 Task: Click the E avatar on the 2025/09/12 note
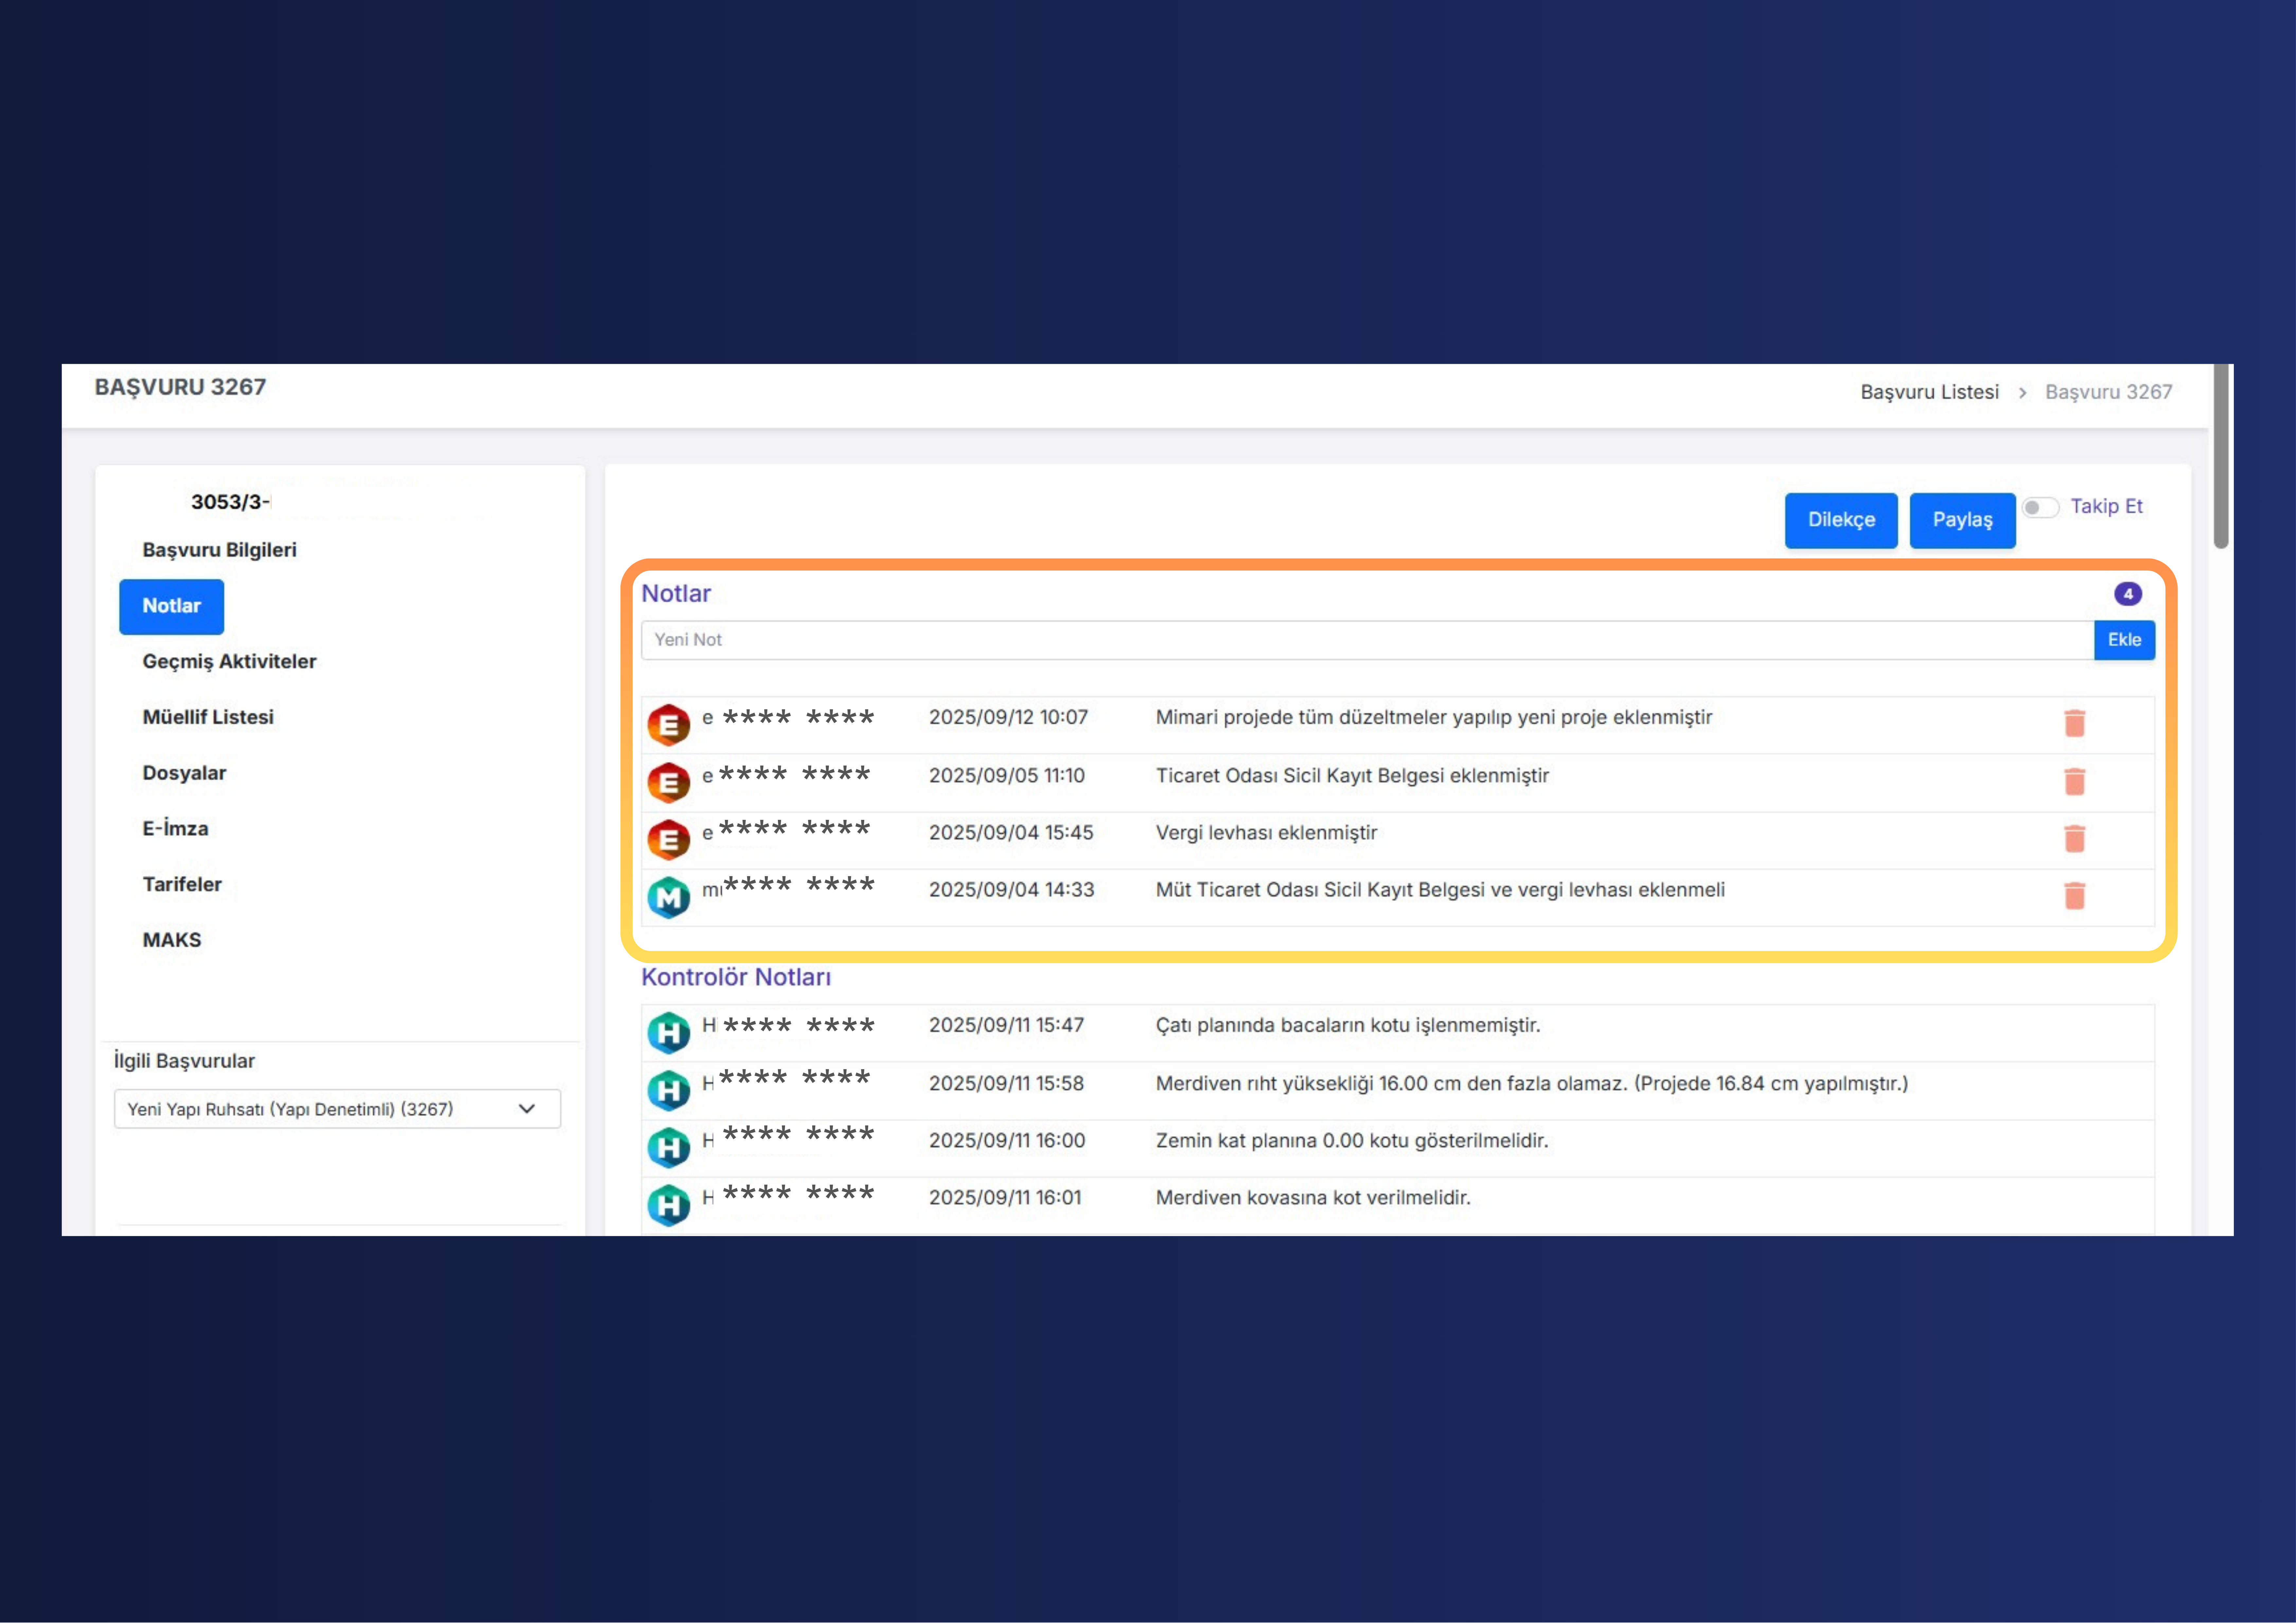point(669,725)
